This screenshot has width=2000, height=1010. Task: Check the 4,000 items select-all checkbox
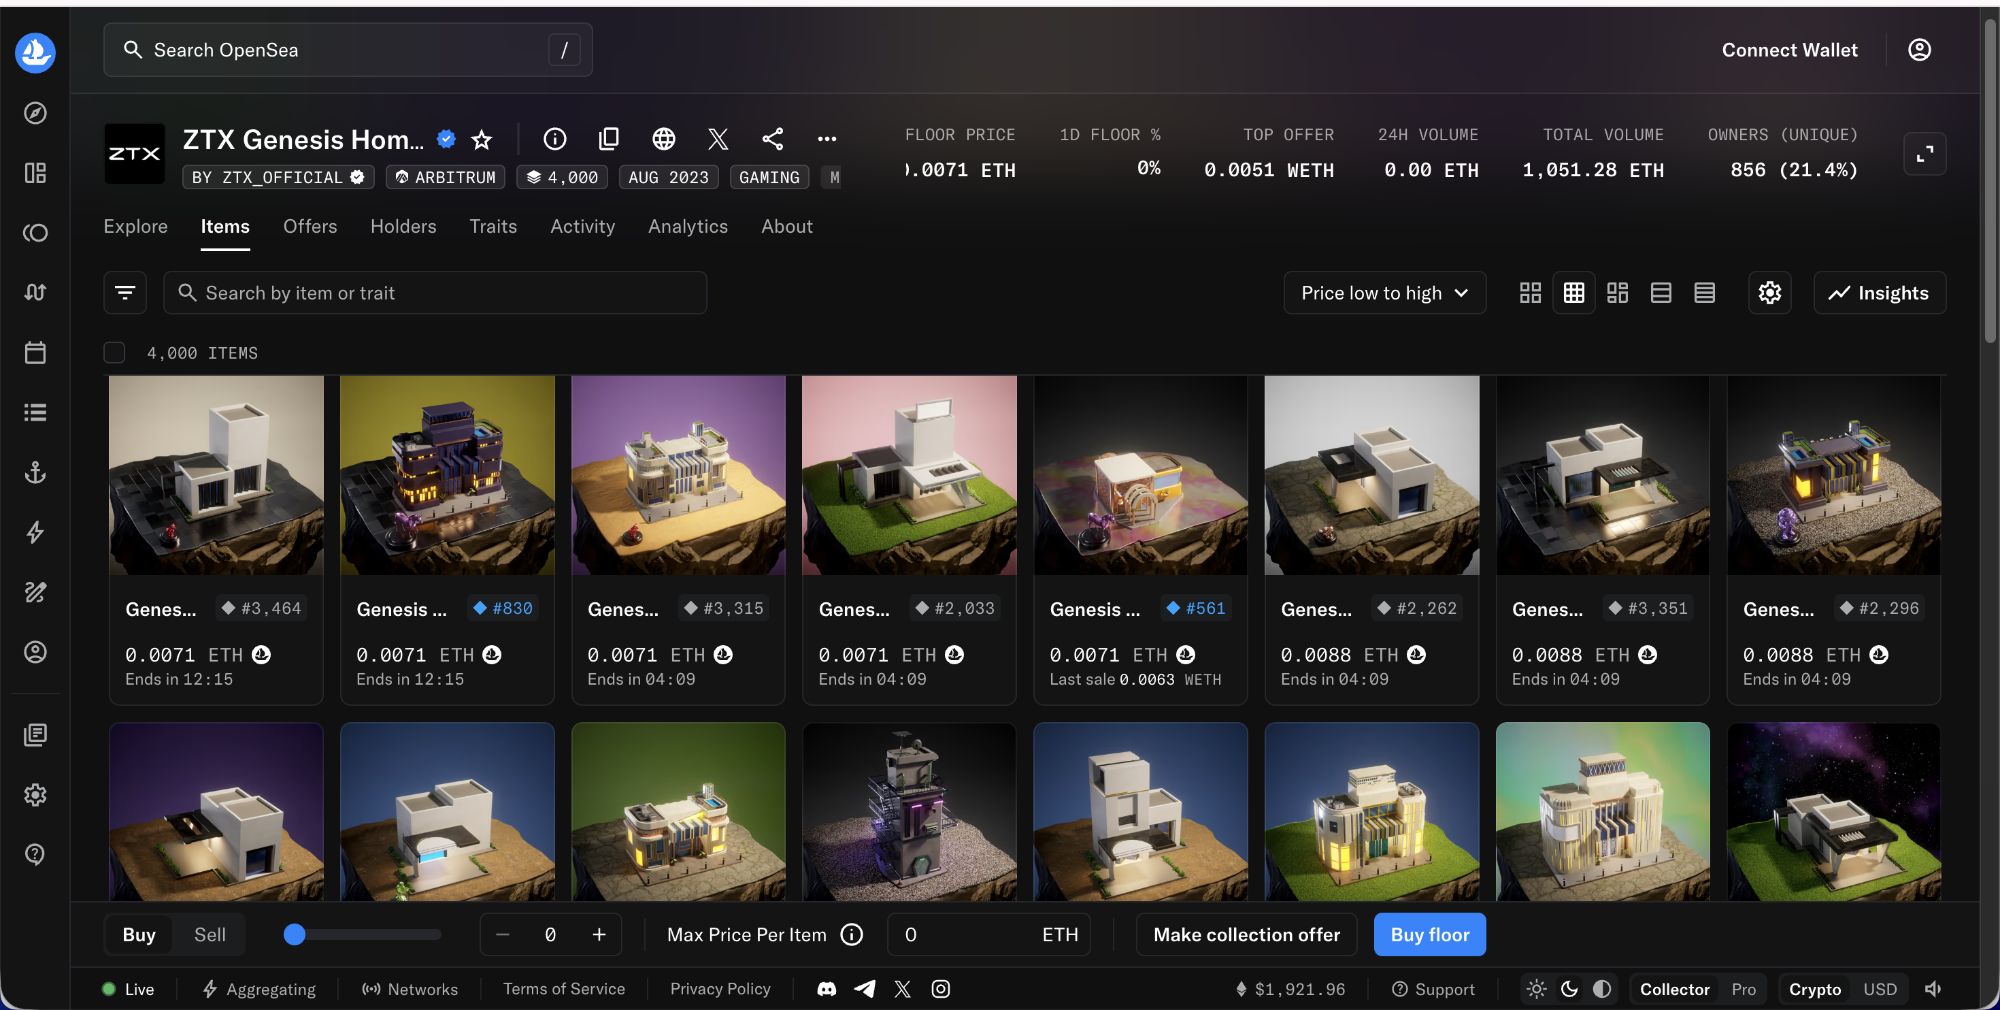[114, 353]
